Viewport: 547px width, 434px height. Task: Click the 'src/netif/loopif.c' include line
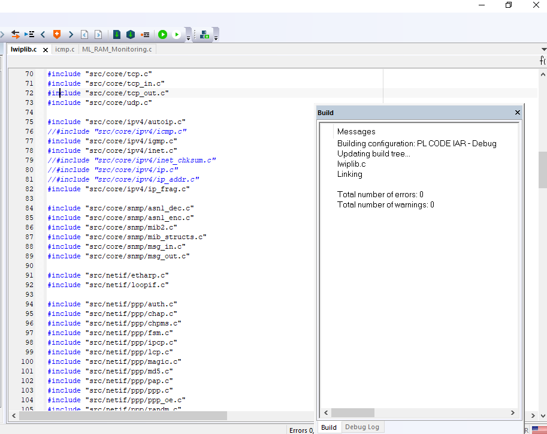(x=108, y=285)
